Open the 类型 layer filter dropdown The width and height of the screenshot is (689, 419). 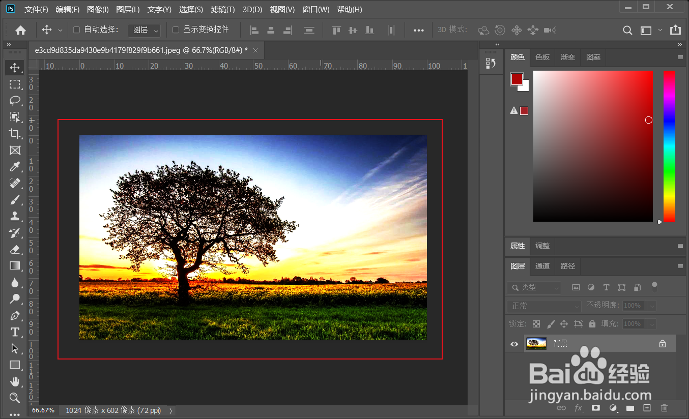click(534, 287)
